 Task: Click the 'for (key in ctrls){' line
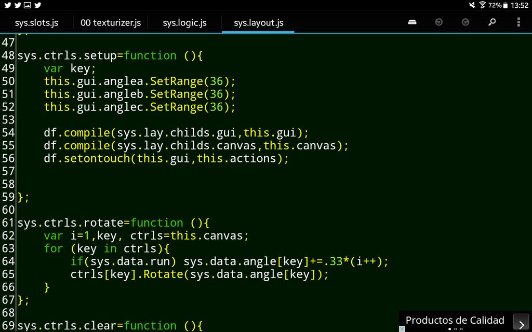(x=107, y=248)
